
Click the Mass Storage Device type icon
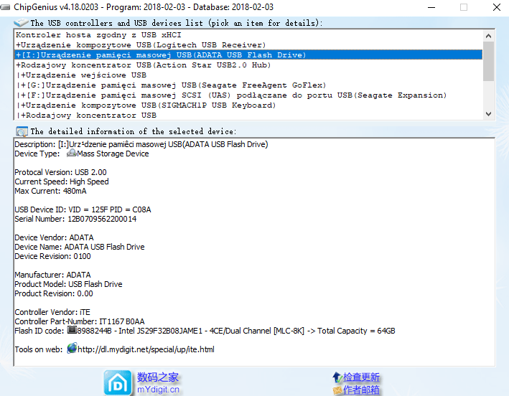[x=71, y=153]
